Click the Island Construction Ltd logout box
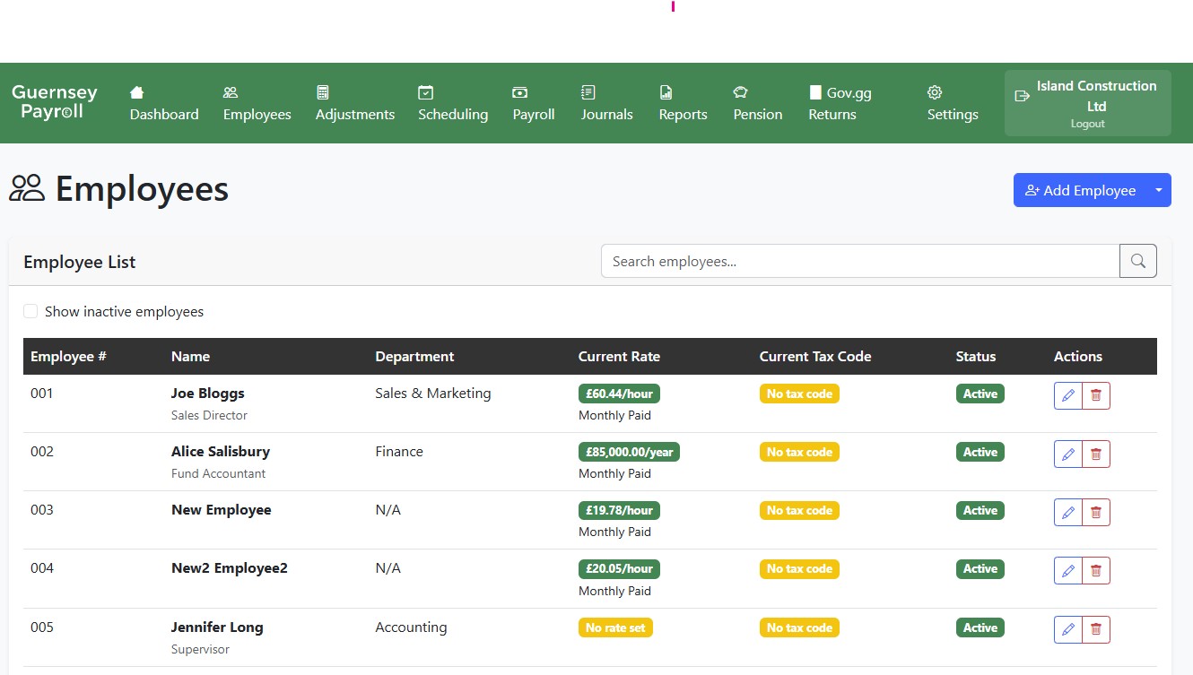Viewport: 1193px width, 675px height. tap(1087, 102)
